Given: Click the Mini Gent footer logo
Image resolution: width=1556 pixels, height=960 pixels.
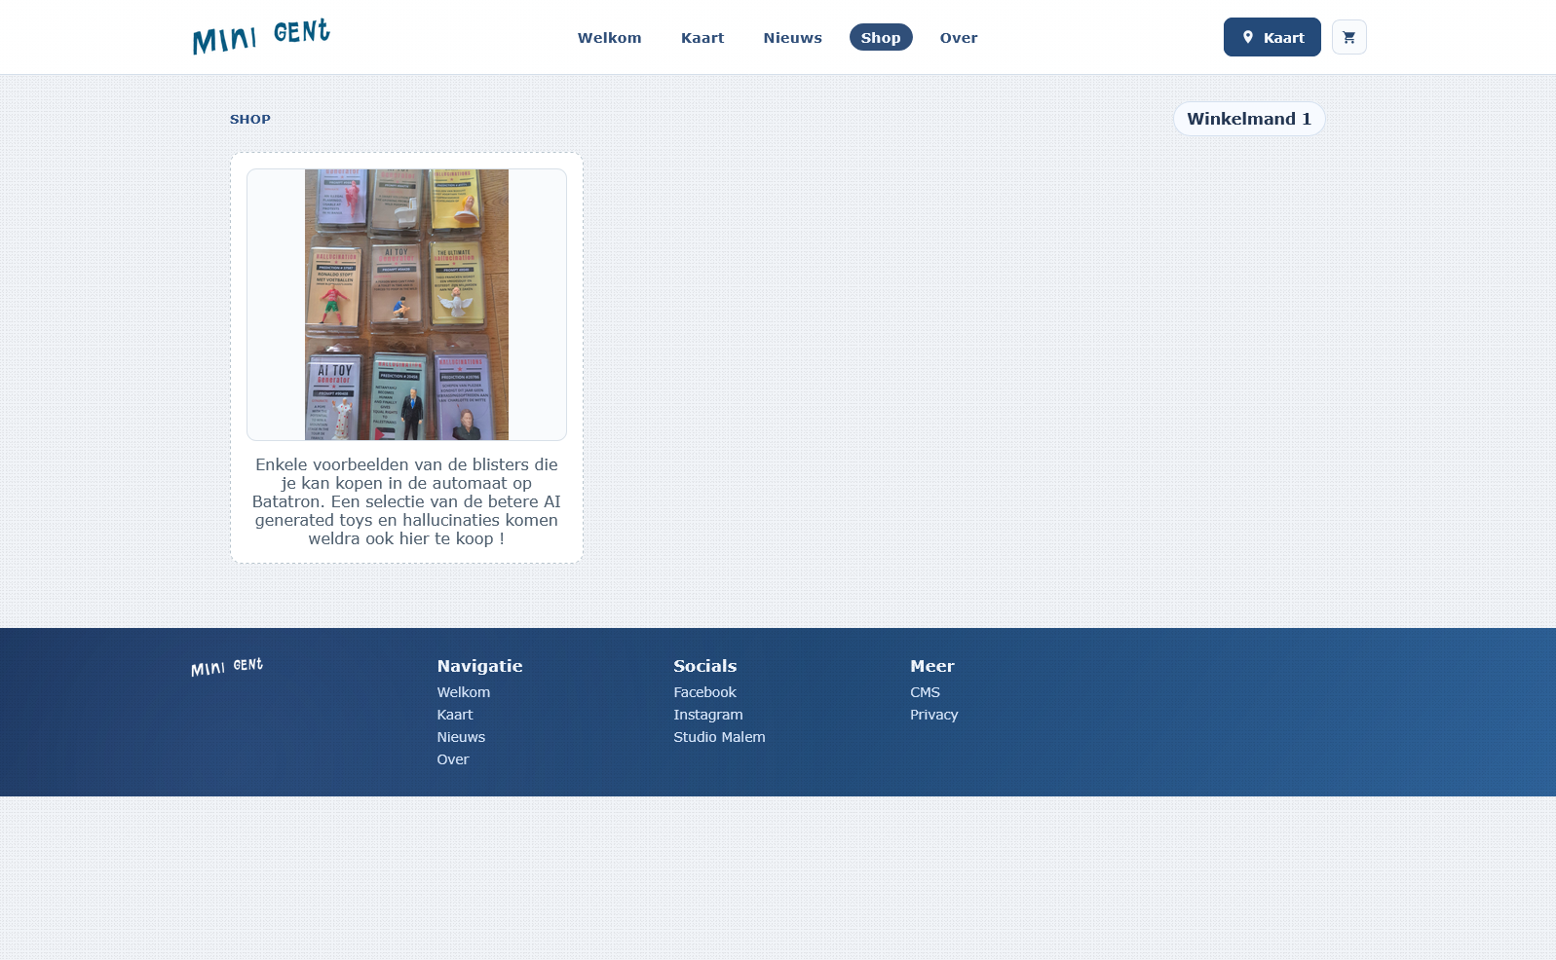Looking at the screenshot, I should click(x=227, y=667).
